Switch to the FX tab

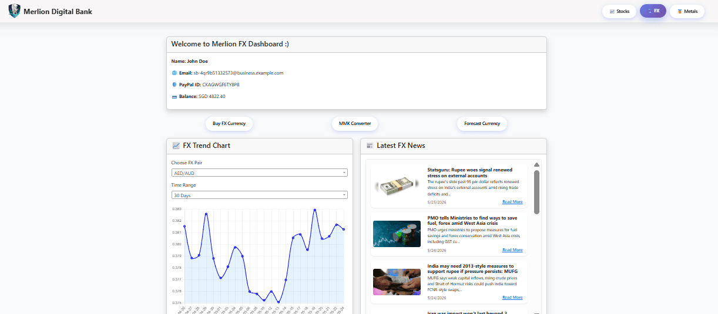(653, 11)
